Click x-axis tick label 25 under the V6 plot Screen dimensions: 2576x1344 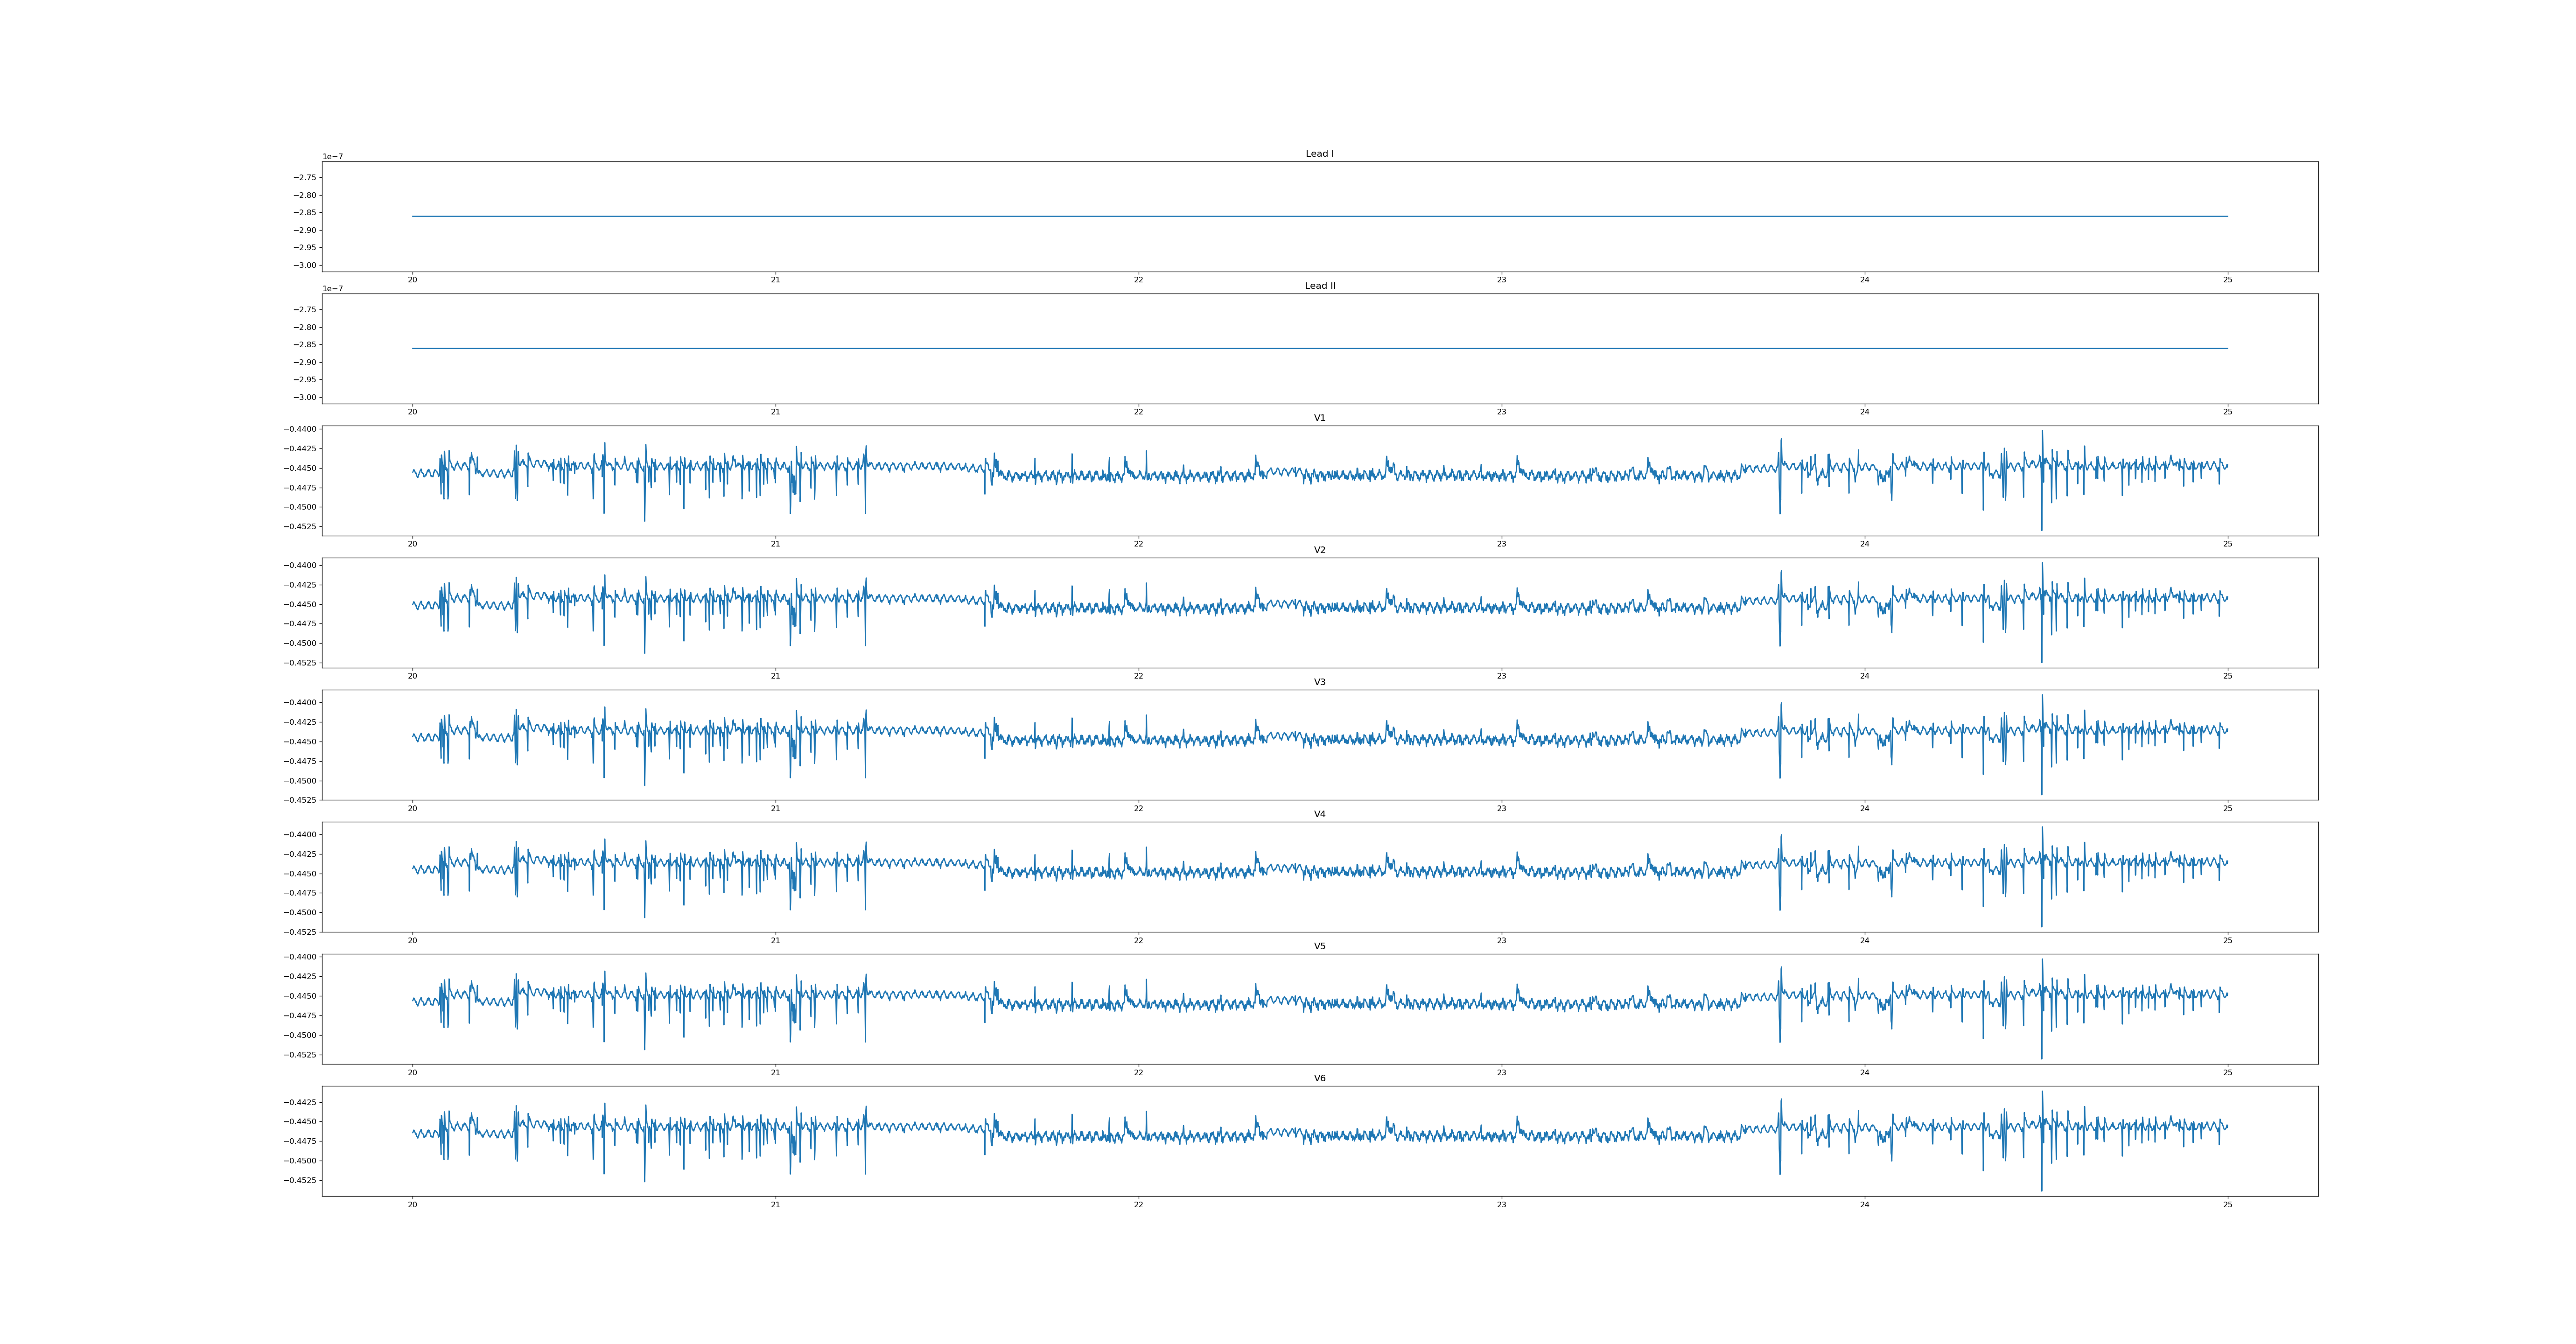pyautogui.click(x=2227, y=1204)
